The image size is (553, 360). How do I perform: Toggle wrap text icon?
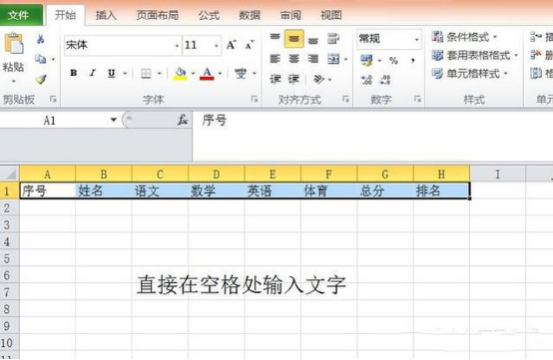333,38
